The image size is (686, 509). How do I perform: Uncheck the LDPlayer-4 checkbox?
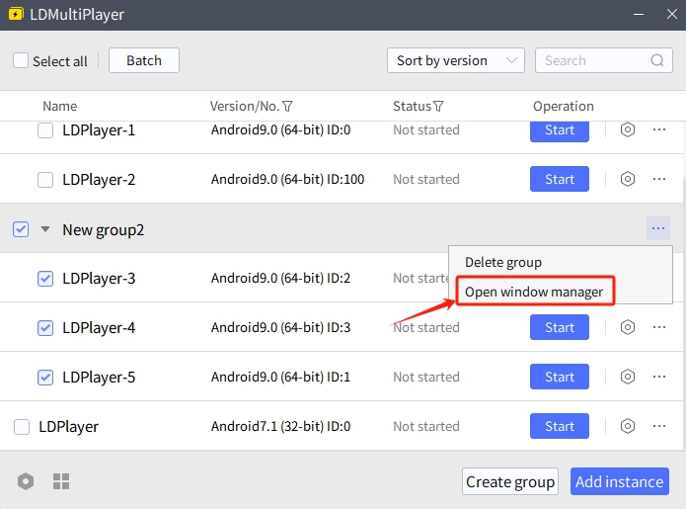(x=45, y=328)
